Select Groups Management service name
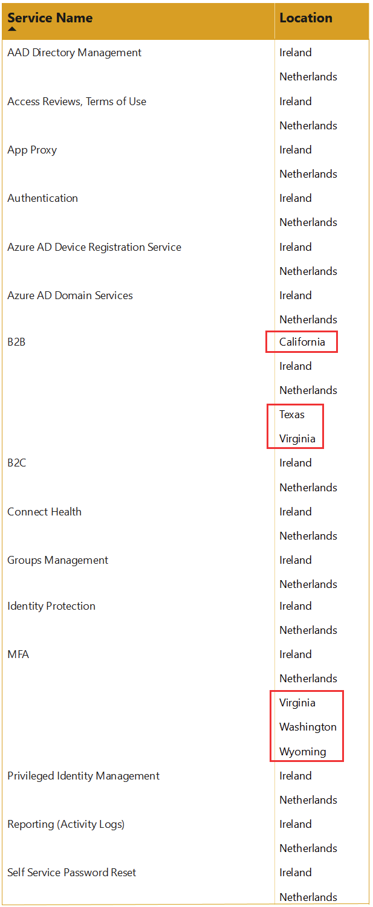Image resolution: width=373 pixels, height=907 pixels. tap(57, 560)
